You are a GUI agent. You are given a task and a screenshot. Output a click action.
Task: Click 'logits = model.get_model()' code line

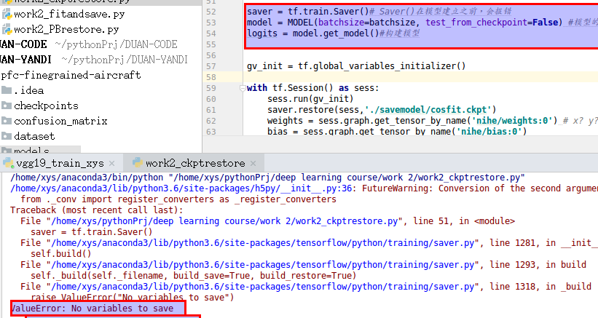[312, 33]
